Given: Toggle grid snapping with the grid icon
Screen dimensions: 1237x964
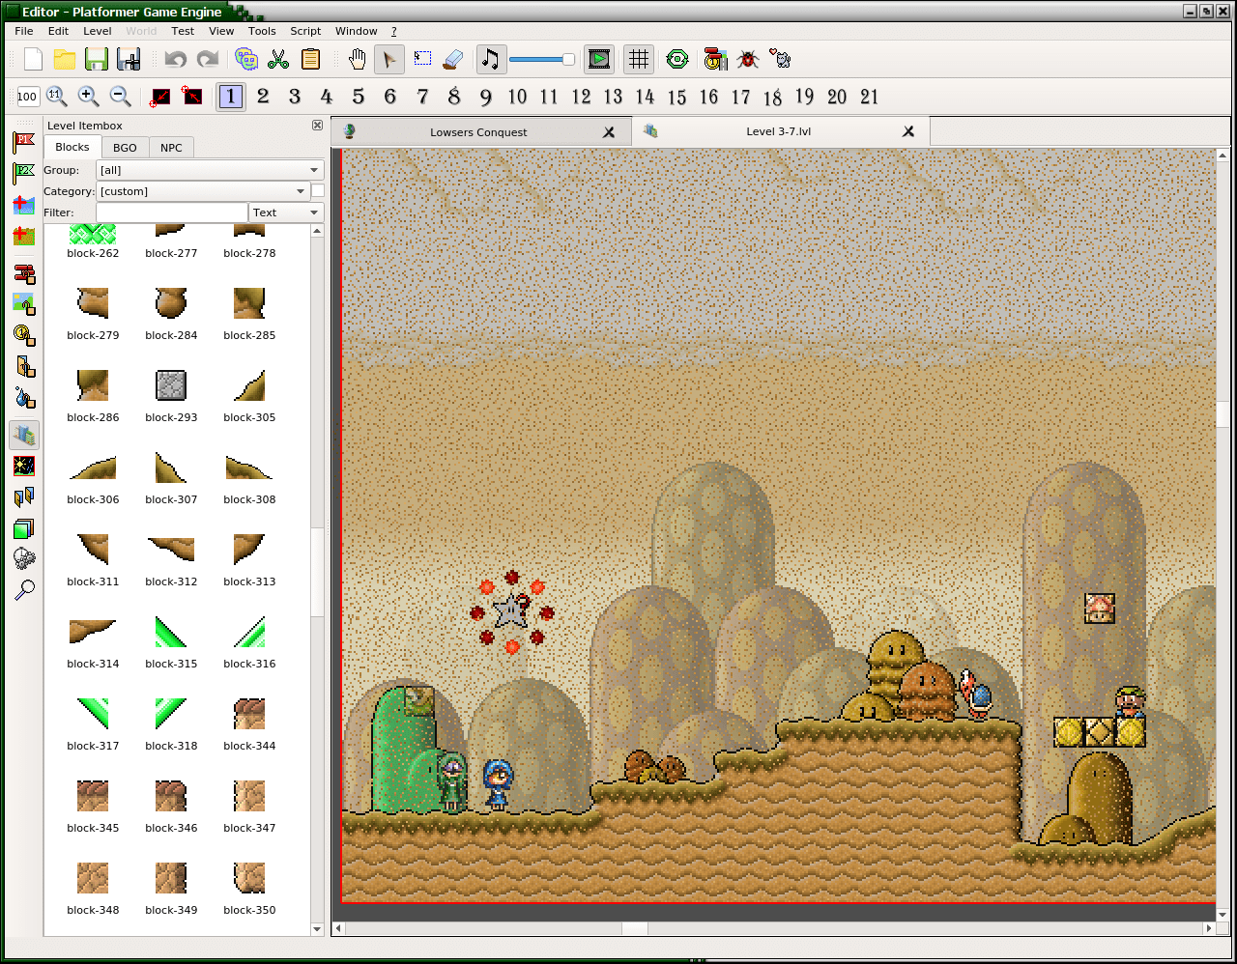Looking at the screenshot, I should (639, 60).
